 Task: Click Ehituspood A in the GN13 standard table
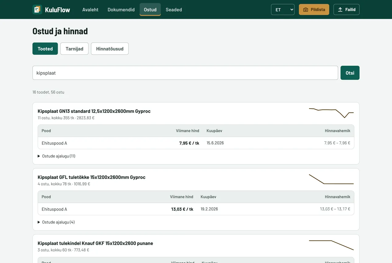pos(54,143)
